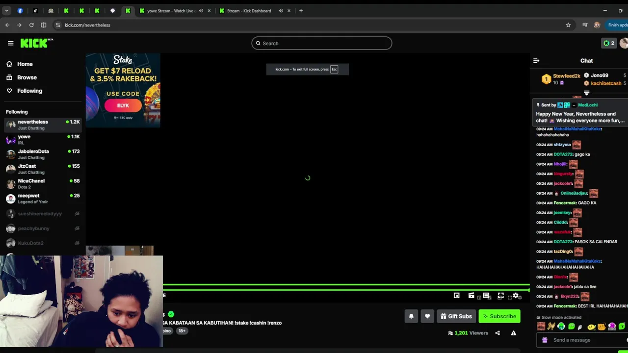
Task: Click the follow heart button
Action: coord(427,316)
